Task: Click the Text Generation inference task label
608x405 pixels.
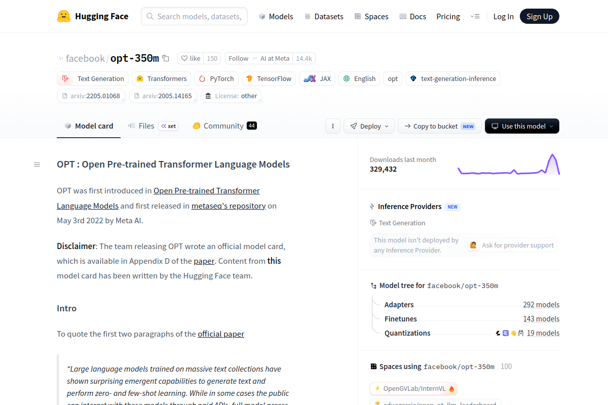Action: pos(398,223)
